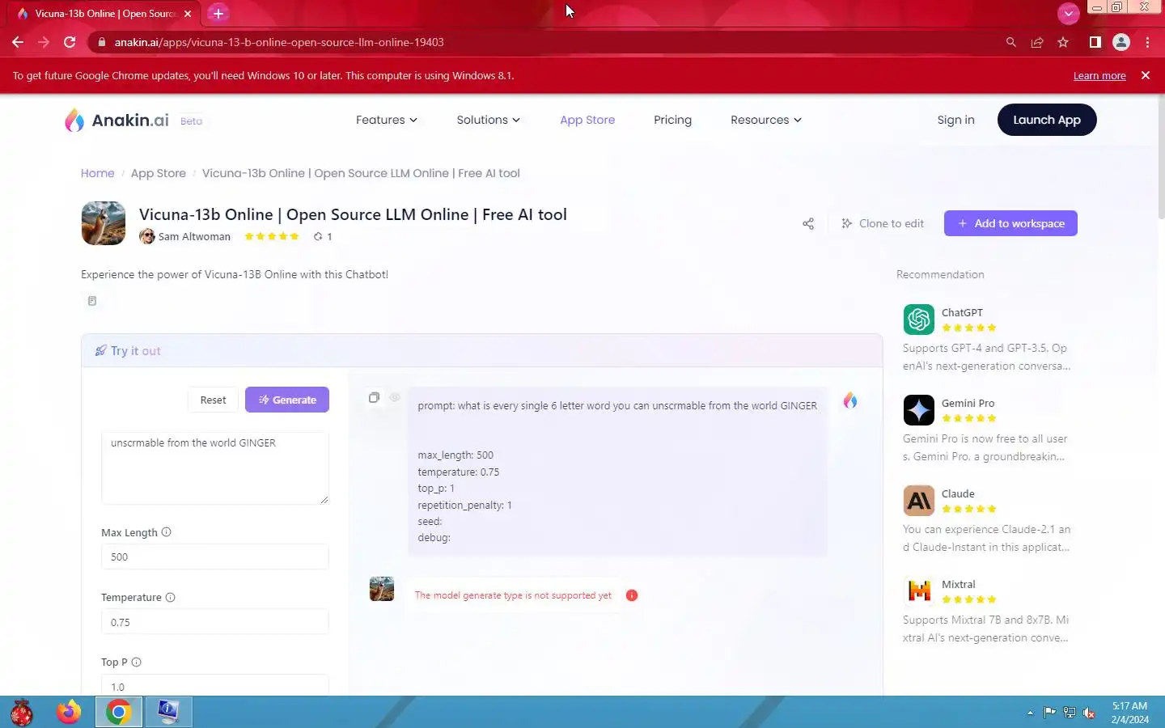Image resolution: width=1165 pixels, height=728 pixels.
Task: Open the Chrome side panel icon
Action: coord(1095,42)
